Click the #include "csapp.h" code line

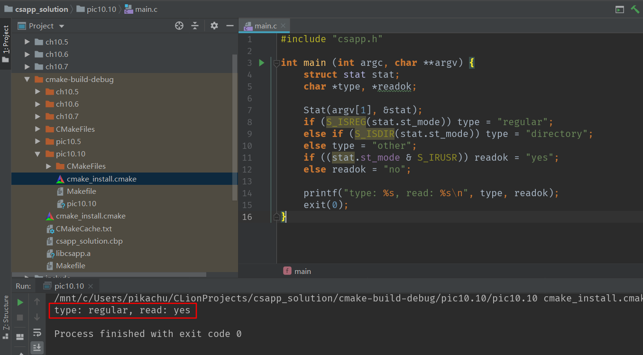331,39
